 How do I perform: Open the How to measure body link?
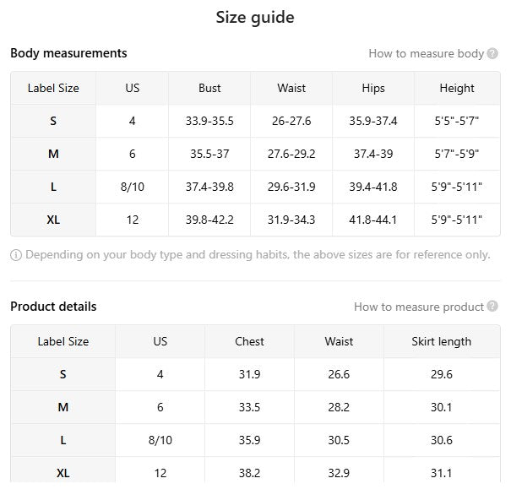[426, 53]
